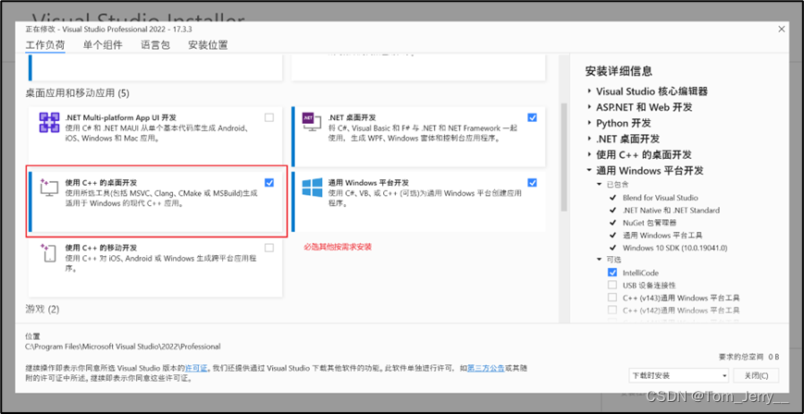Click checkmark next to 通用 Windows 平台工具
The width and height of the screenshot is (804, 414).
[612, 235]
